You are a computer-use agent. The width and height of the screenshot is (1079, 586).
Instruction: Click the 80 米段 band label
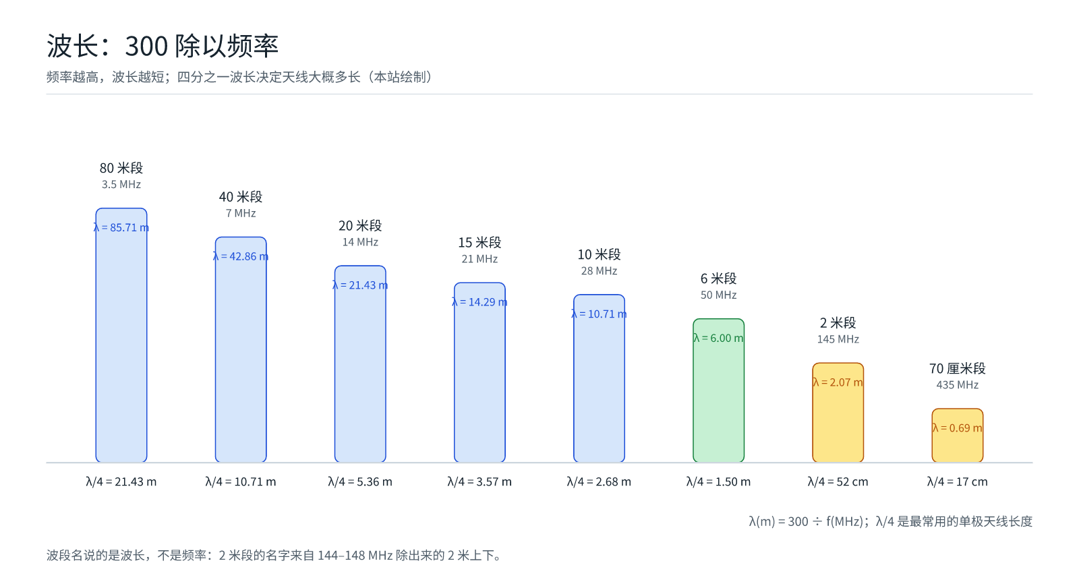coord(121,168)
